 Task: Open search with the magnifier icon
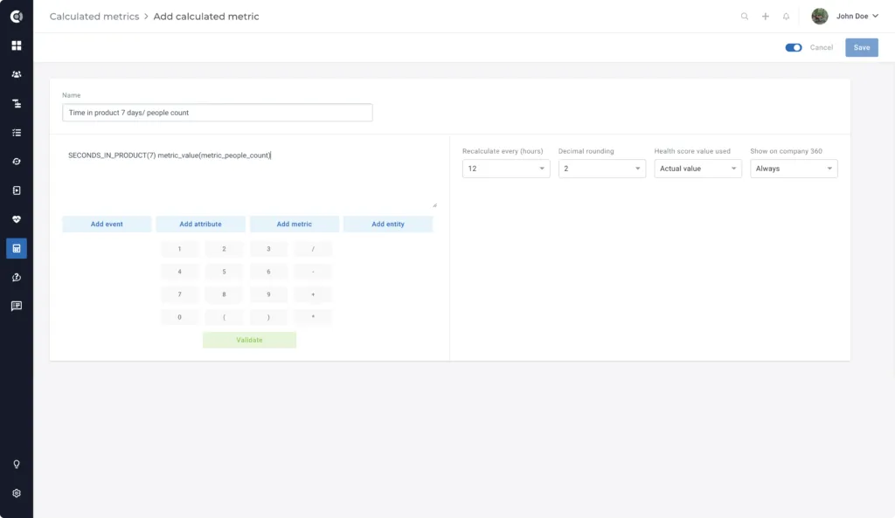[x=745, y=17]
